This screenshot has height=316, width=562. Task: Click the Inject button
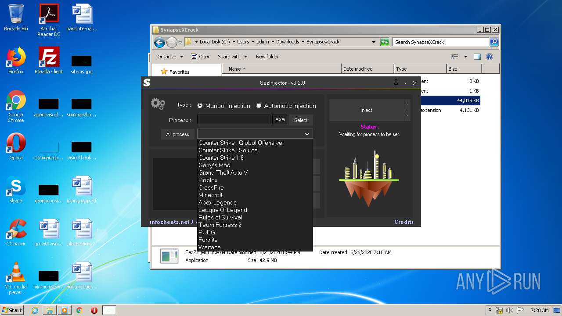click(366, 110)
